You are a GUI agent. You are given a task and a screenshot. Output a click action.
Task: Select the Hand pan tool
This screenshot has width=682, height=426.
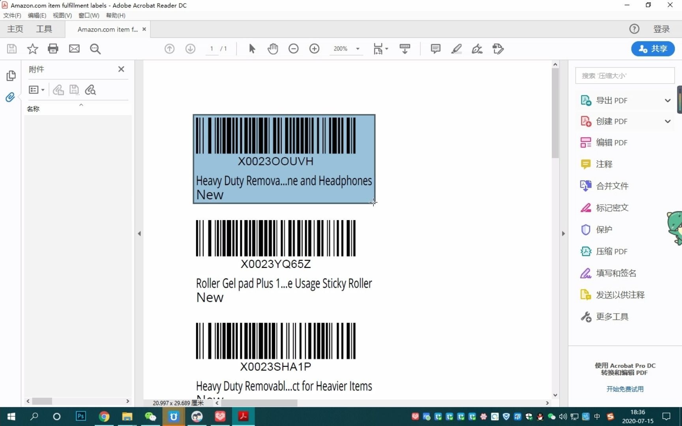[273, 49]
